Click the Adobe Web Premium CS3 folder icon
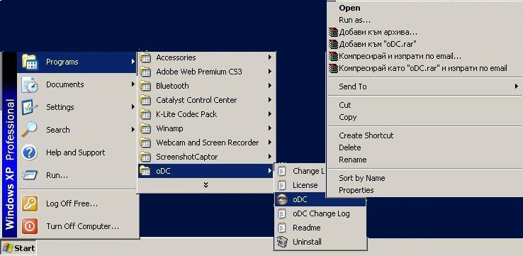 click(x=145, y=72)
